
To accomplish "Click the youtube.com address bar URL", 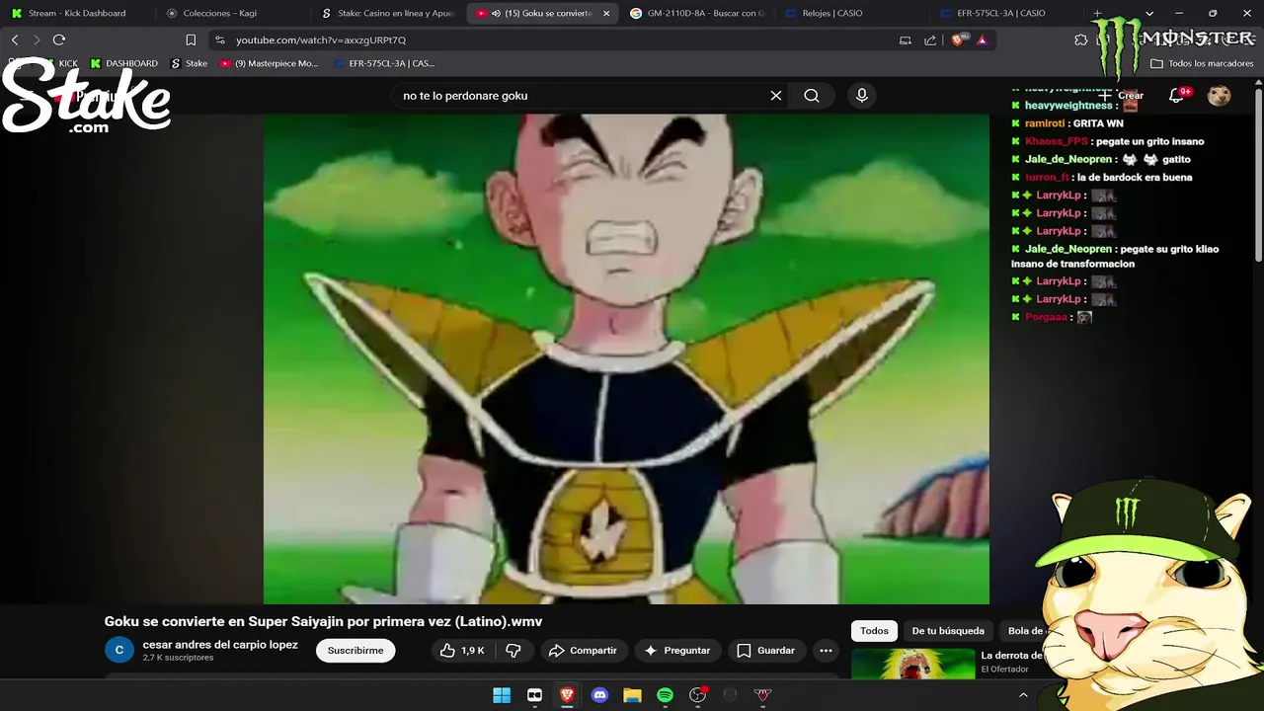I will click(x=321, y=40).
